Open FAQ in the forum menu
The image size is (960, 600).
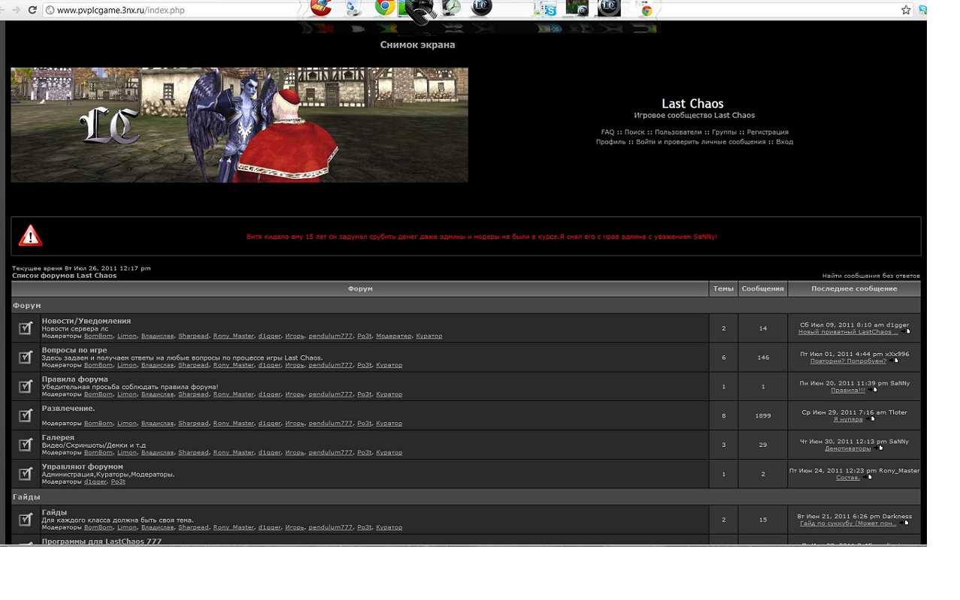(x=607, y=132)
